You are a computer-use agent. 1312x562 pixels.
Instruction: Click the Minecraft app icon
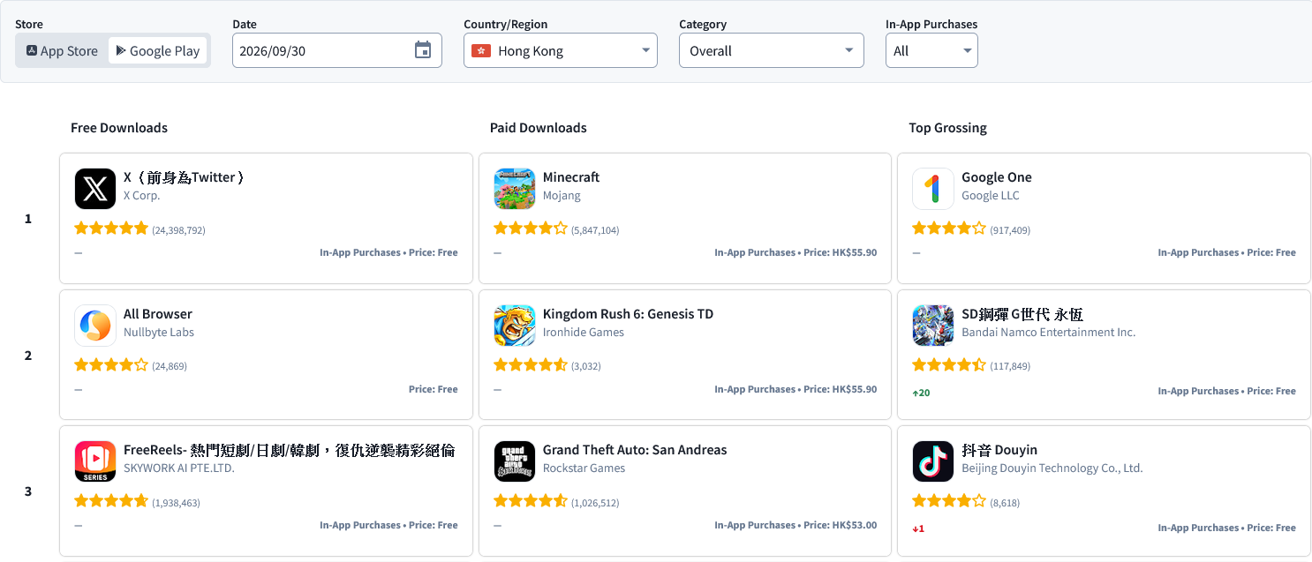[x=515, y=189]
